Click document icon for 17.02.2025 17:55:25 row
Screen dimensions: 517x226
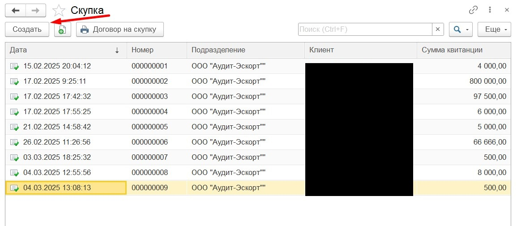(x=14, y=112)
